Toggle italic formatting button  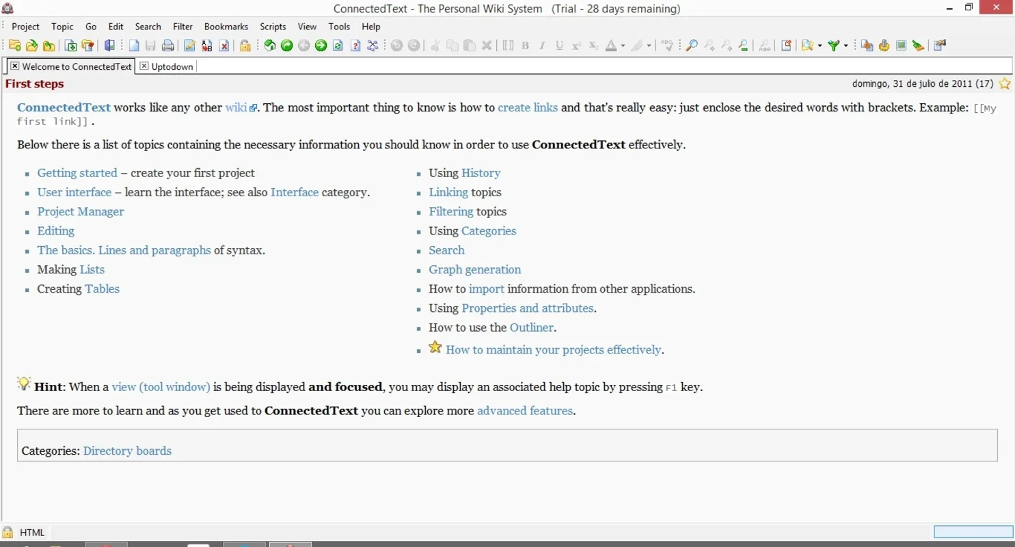click(542, 46)
